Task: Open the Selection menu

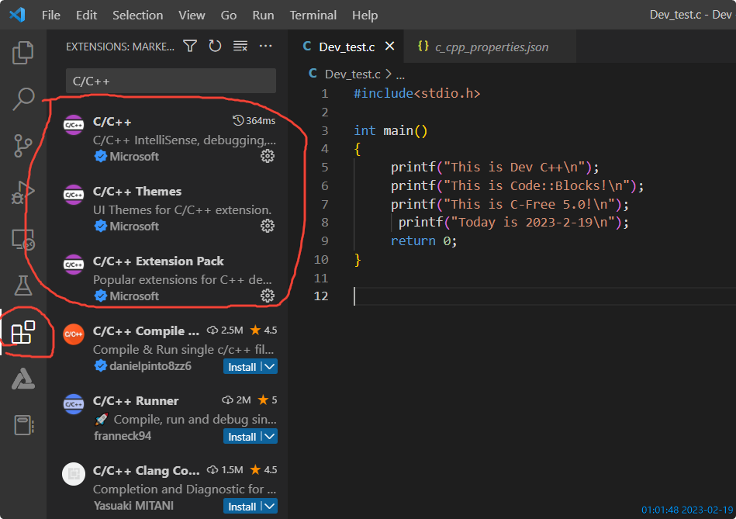Action: pos(137,15)
